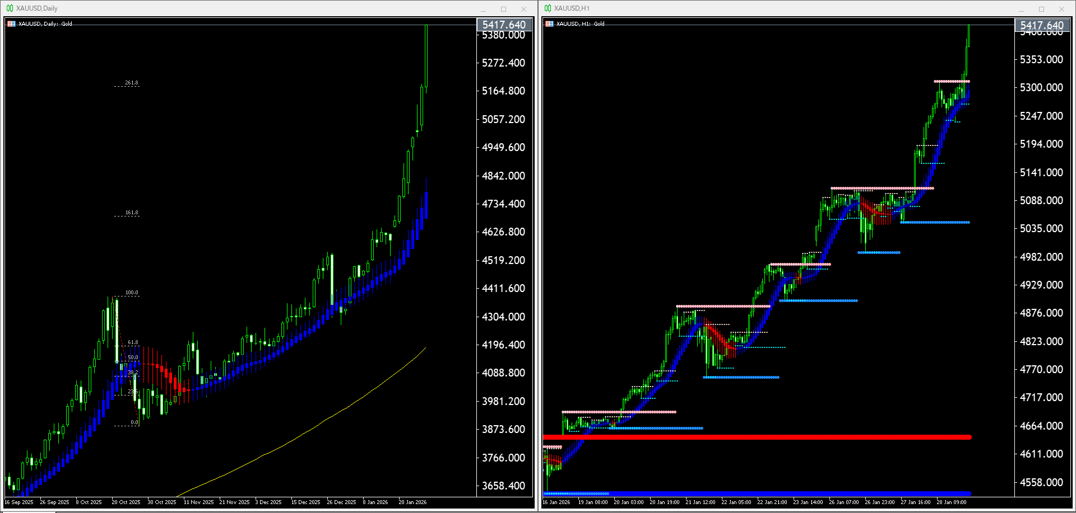
Task: Click the '21 Jan 12:00' time on H1 axis
Action: [x=701, y=502]
